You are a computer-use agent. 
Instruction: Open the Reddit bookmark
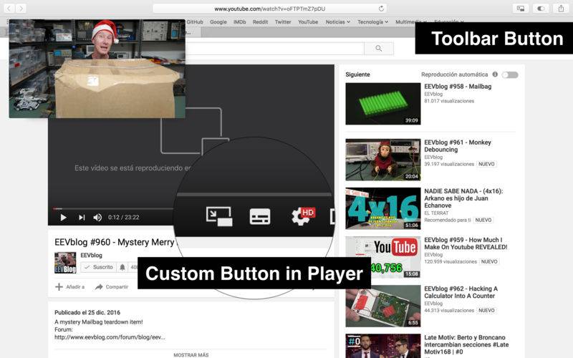[259, 22]
